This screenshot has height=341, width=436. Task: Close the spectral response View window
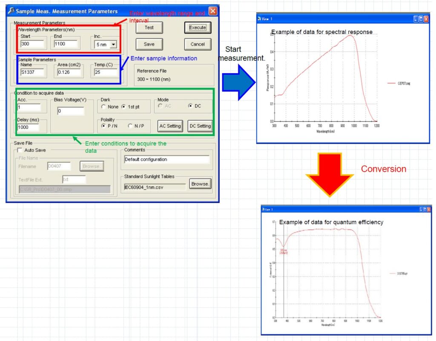pos(426,19)
